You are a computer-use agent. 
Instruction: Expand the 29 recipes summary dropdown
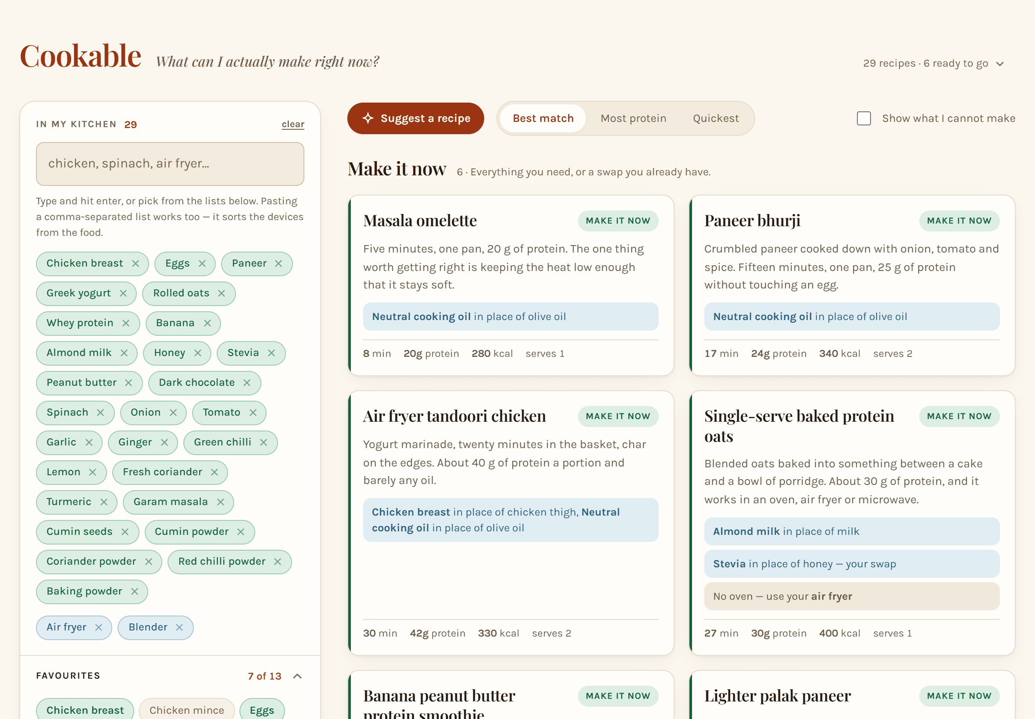tap(933, 64)
